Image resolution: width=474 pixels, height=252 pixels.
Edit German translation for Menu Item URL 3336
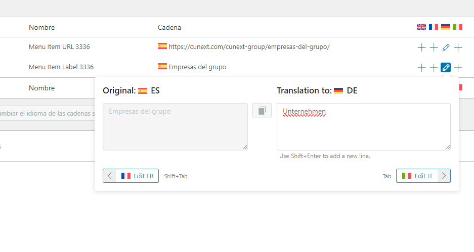(x=446, y=47)
